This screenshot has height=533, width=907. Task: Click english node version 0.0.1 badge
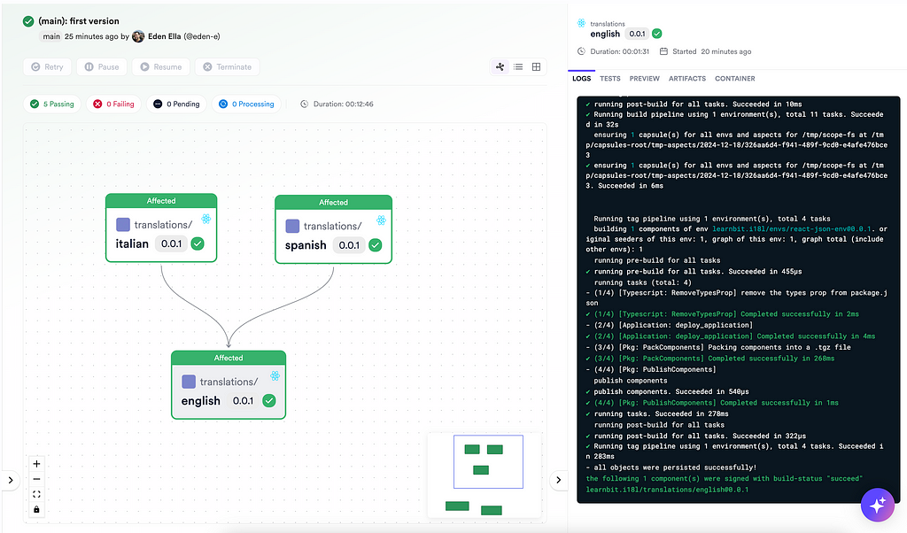click(244, 400)
